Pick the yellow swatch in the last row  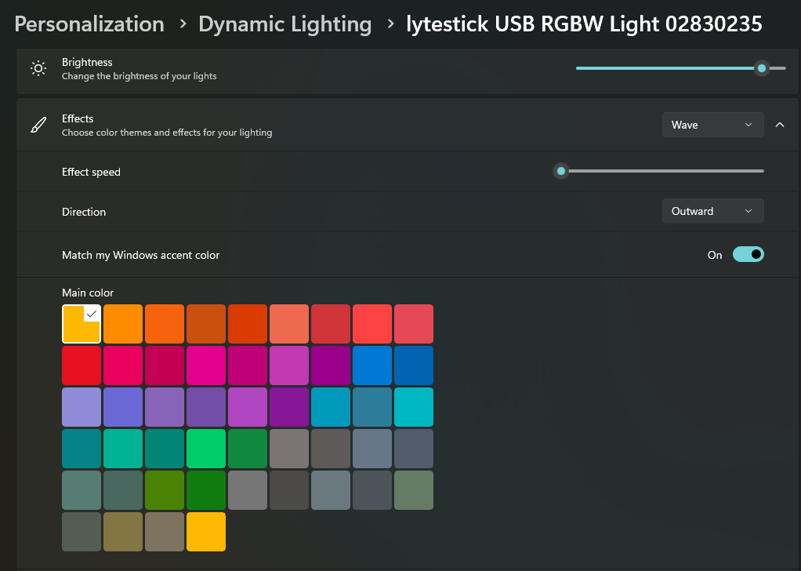(x=206, y=532)
